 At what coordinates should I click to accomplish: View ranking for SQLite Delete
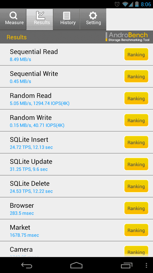point(136,186)
